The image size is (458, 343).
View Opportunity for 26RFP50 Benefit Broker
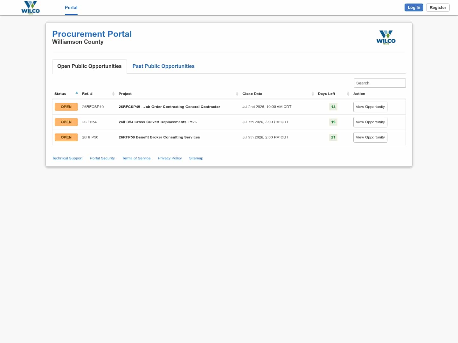(x=370, y=138)
